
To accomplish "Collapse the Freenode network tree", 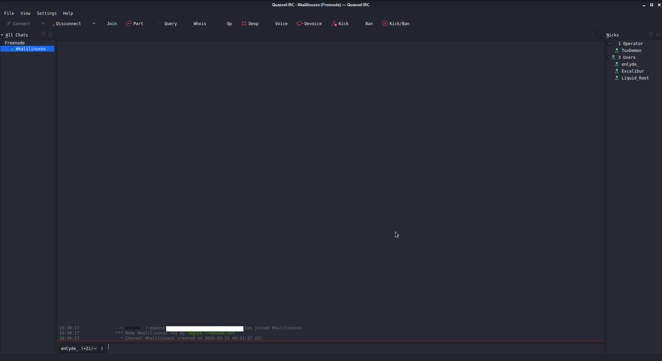I will coord(2,43).
